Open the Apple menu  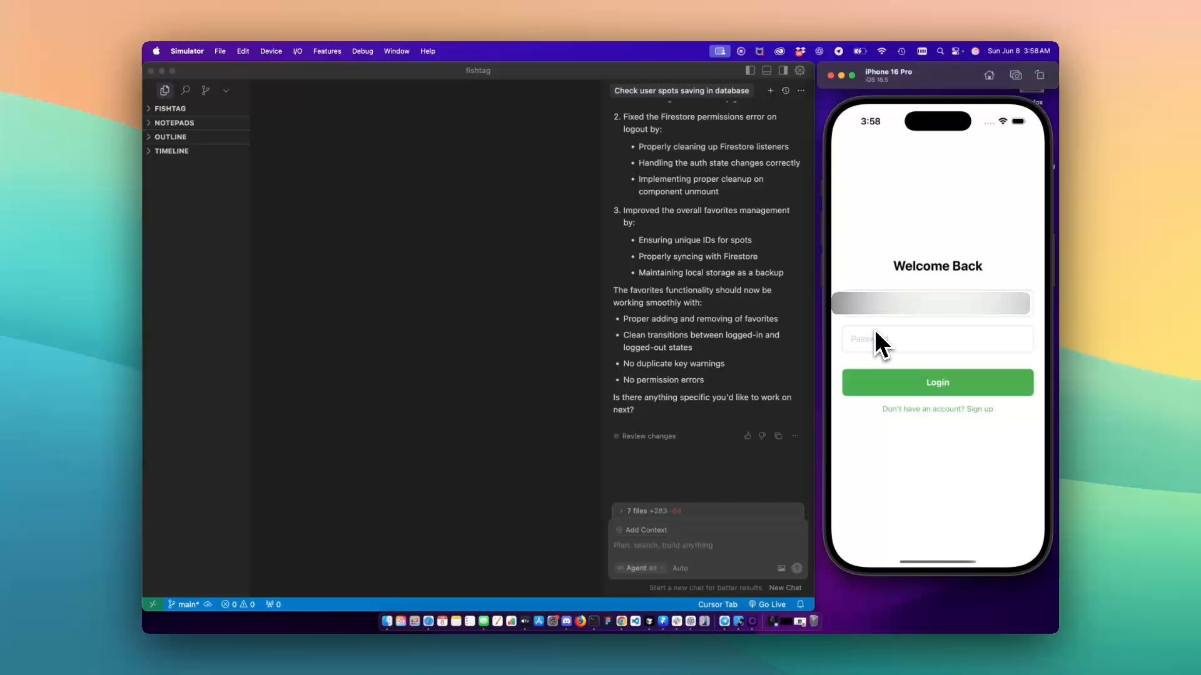[156, 51]
